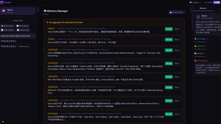Click the PRO upgrade badge
This screenshot has height=124, width=221.
(x=216, y=2)
